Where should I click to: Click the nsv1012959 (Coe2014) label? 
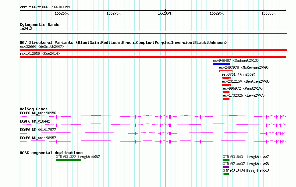40,53
